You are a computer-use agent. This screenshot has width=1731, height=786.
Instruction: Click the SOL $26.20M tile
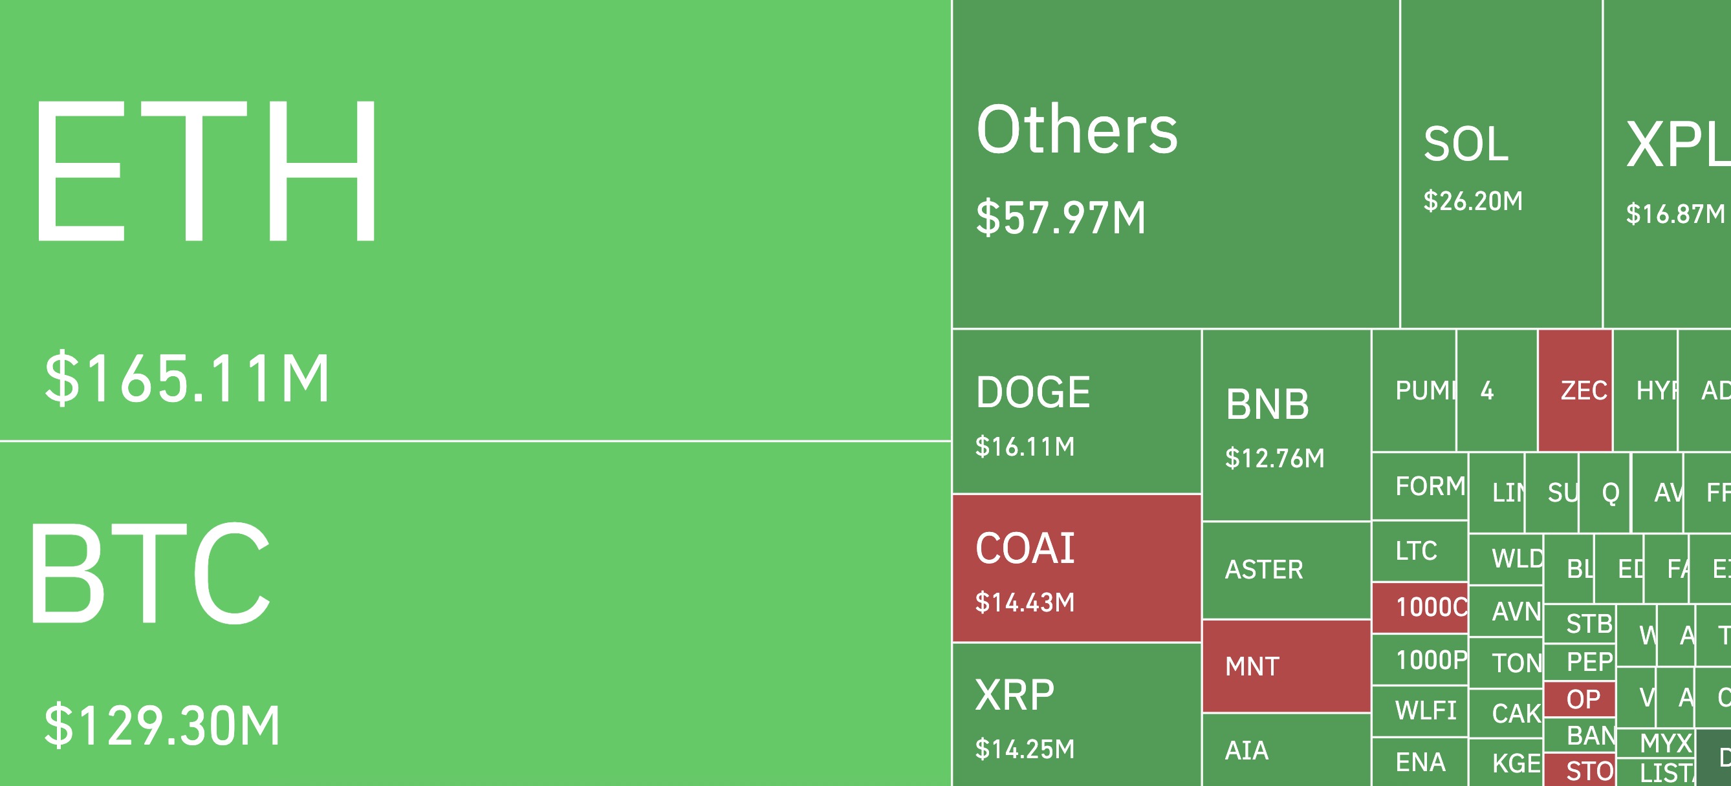pyautogui.click(x=1501, y=164)
